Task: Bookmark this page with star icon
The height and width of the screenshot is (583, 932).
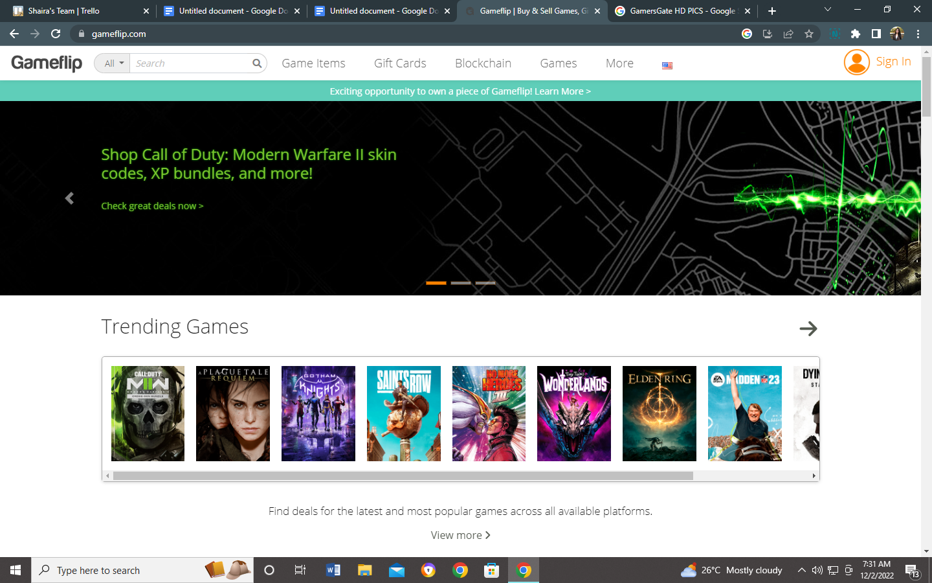Action: click(x=809, y=34)
